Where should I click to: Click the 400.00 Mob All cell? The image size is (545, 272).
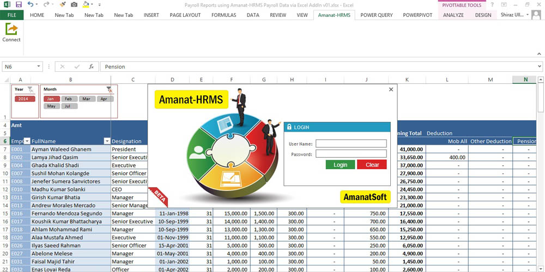[447, 157]
